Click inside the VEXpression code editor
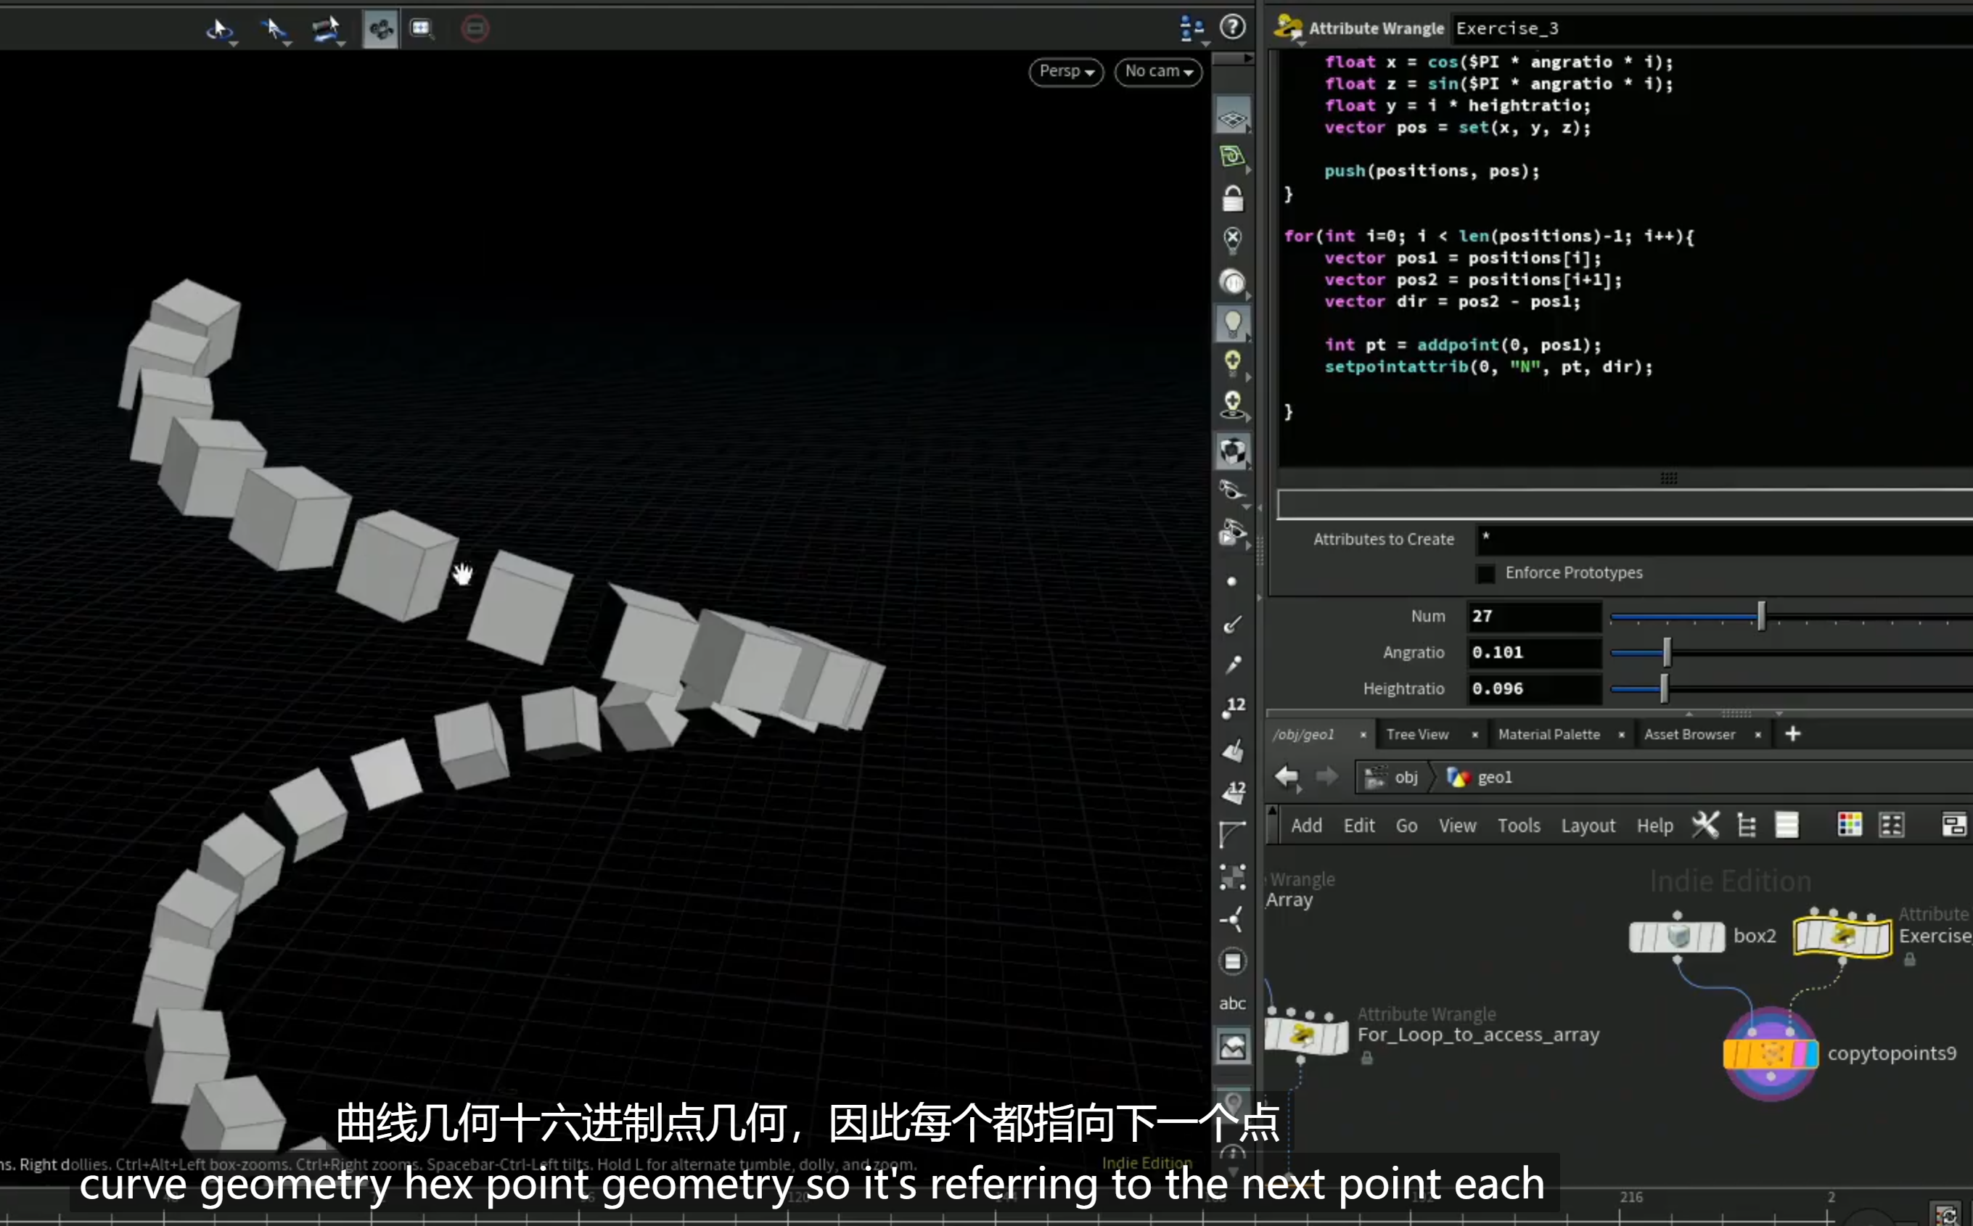 click(1625, 258)
